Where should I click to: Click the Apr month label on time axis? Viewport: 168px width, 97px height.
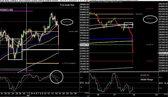point(28,95)
